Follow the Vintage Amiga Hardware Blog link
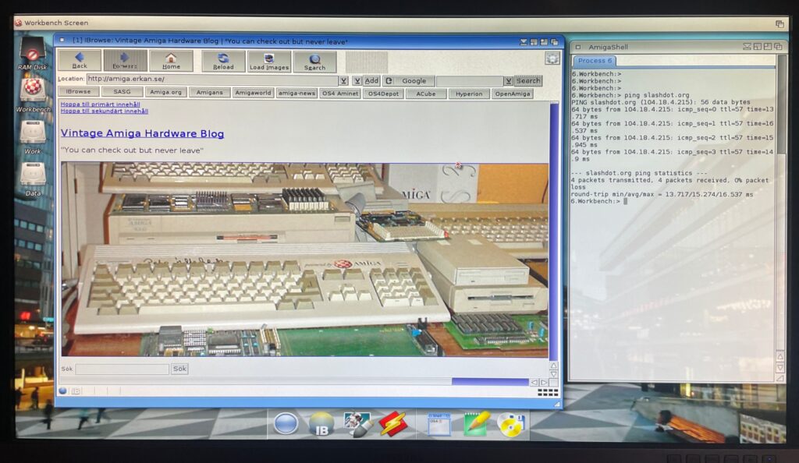799x463 pixels. tap(142, 133)
